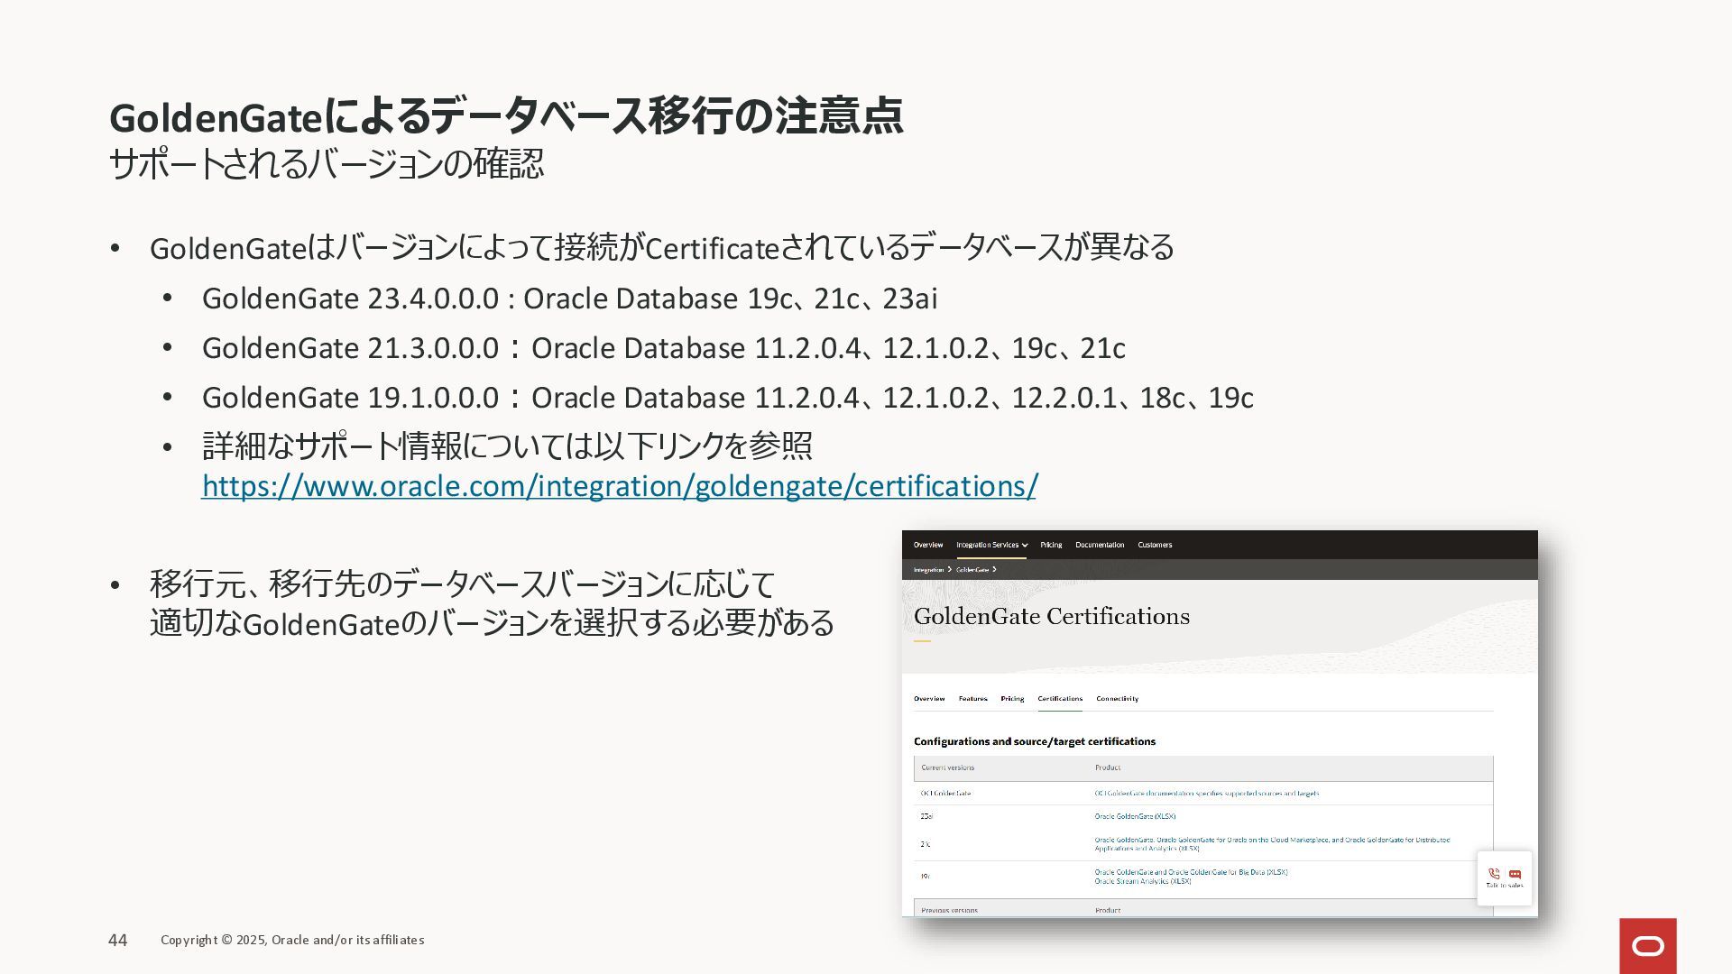Viewport: 1732px width, 974px height.
Task: Click the chevron after GoldenGate breadcrumb
Action: point(994,570)
